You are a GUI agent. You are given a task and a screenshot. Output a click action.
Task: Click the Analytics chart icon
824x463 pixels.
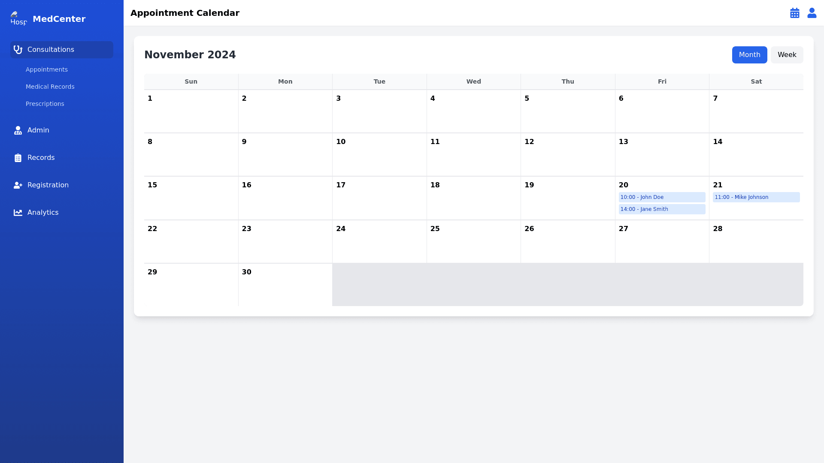click(x=18, y=213)
